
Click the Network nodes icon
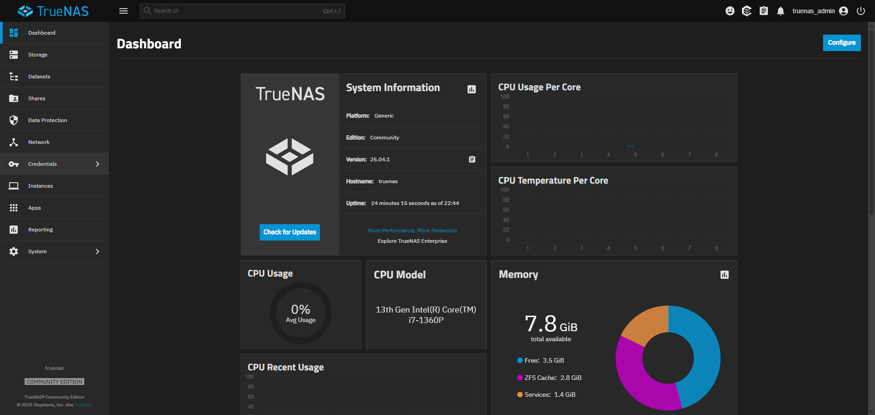click(x=14, y=142)
